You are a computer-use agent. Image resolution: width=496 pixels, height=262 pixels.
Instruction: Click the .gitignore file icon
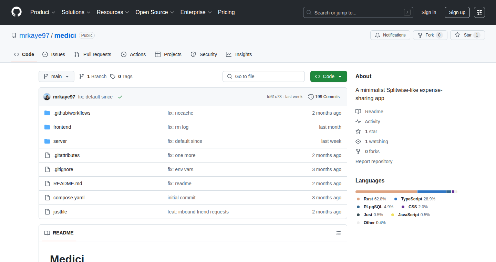pos(47,169)
